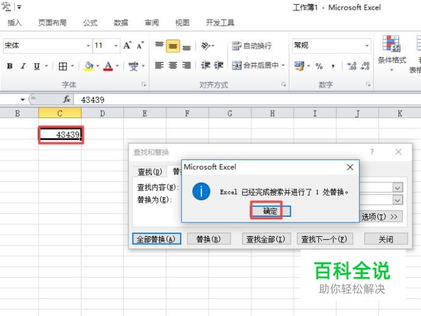The image size is (421, 316).
Task: Click 替换(R) button
Action: click(209, 239)
